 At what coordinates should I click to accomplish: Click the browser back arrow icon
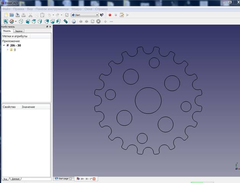(81, 22)
